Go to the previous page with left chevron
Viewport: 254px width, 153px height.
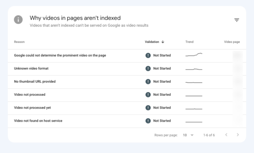coord(226,135)
